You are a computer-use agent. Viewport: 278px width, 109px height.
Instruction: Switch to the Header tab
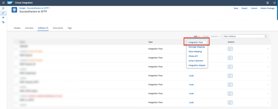17,28
